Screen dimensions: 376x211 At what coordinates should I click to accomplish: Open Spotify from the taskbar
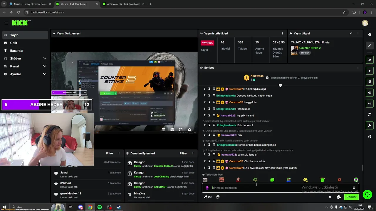(x=100, y=207)
